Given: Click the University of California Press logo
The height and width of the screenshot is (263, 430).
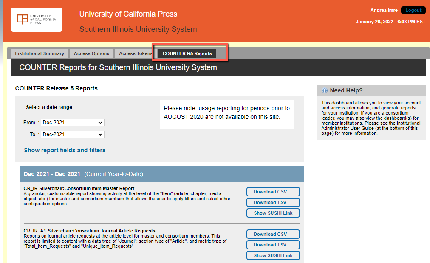Looking at the screenshot, I should point(37,20).
